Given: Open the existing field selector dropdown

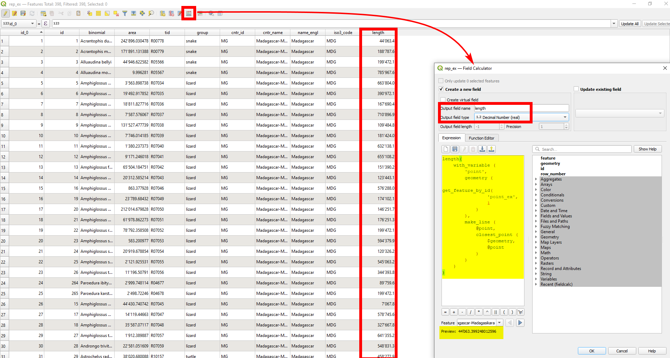Looking at the screenshot, I should coord(620,113).
